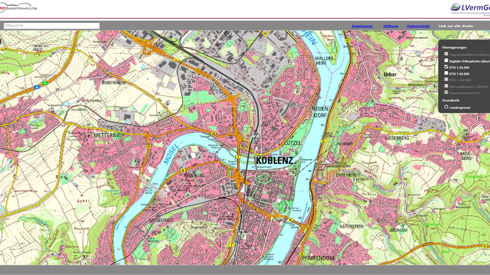
Task: Open the Datenschutz link
Action: tap(418, 26)
